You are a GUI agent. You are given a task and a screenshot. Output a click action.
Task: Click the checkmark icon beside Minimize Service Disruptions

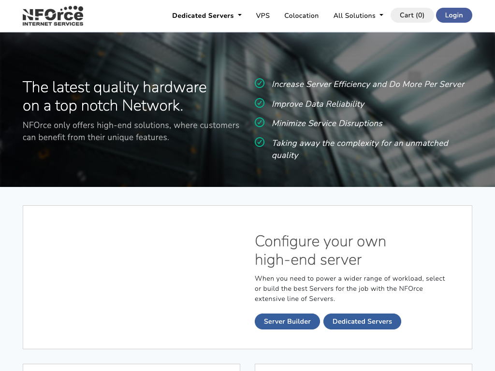[x=260, y=123]
